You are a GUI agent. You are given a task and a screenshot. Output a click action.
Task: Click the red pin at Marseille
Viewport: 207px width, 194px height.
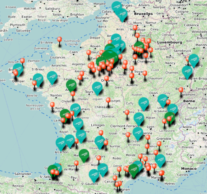pyautogui.click(x=161, y=175)
